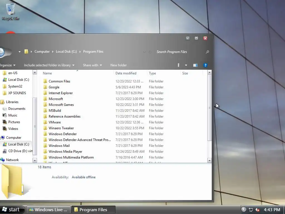Click the Winaero Tweaker folder name
This screenshot has height=214, width=285.
[x=61, y=128]
